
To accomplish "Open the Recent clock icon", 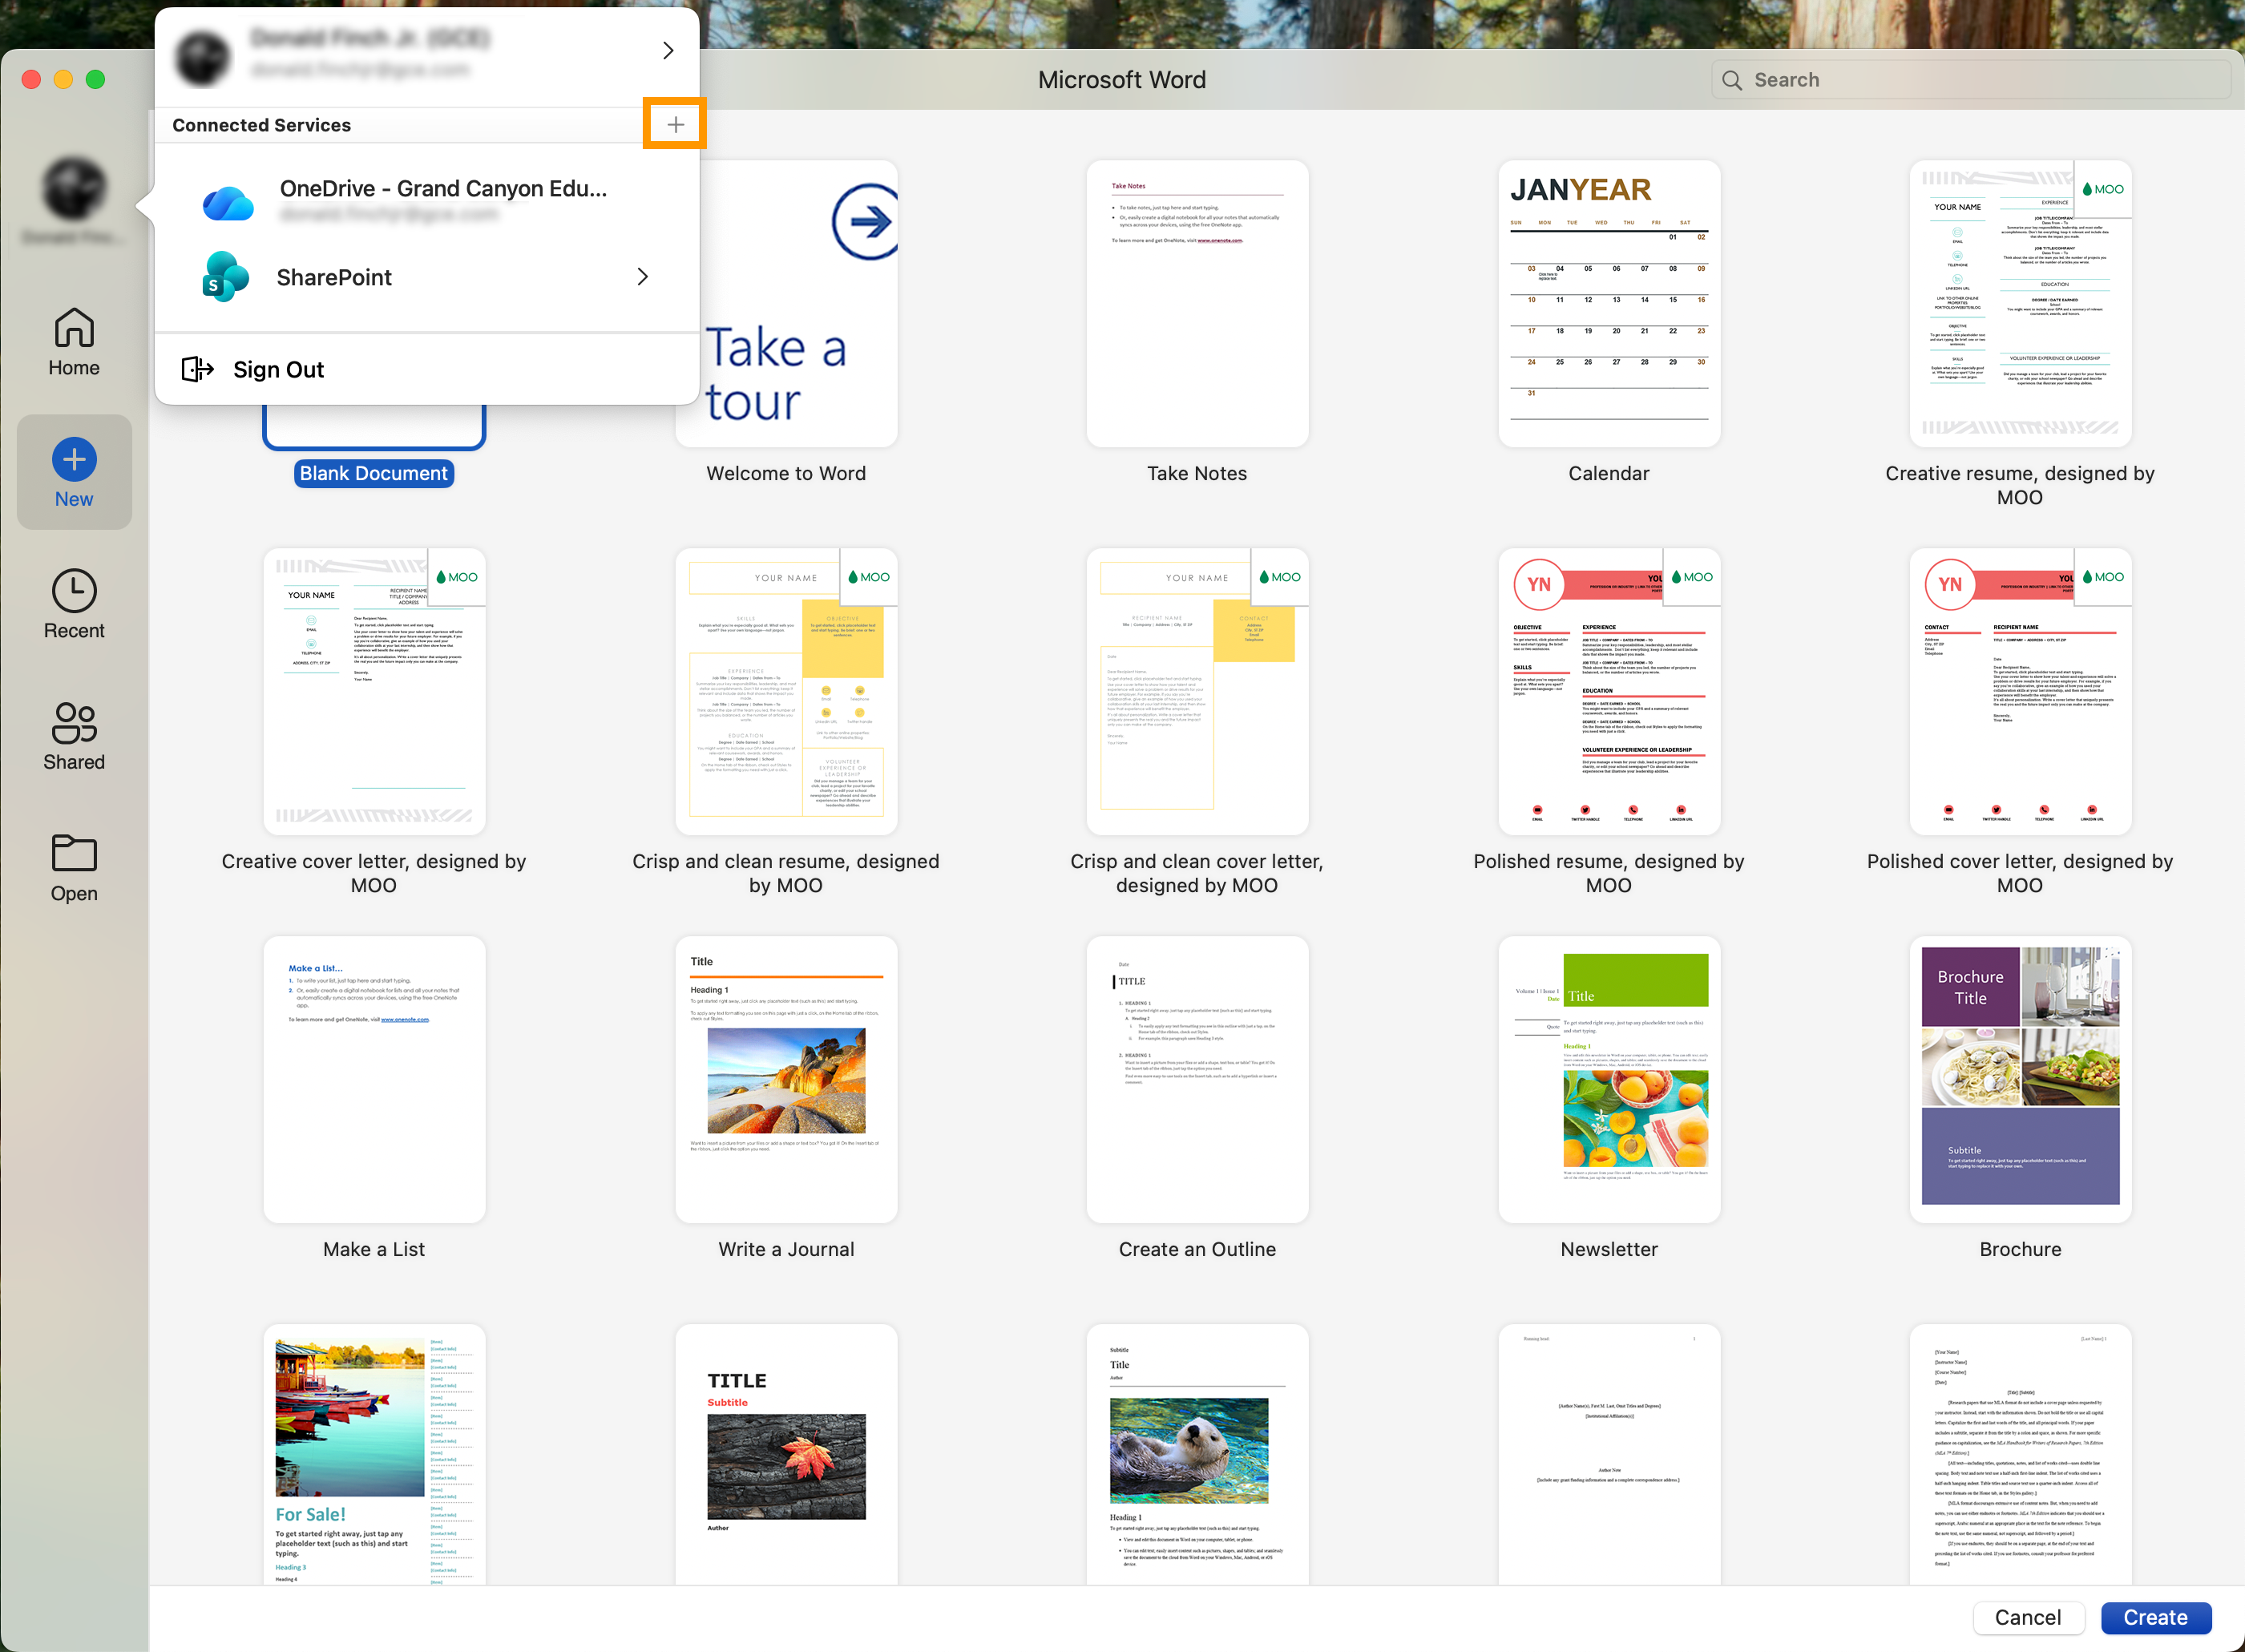I will 74,591.
